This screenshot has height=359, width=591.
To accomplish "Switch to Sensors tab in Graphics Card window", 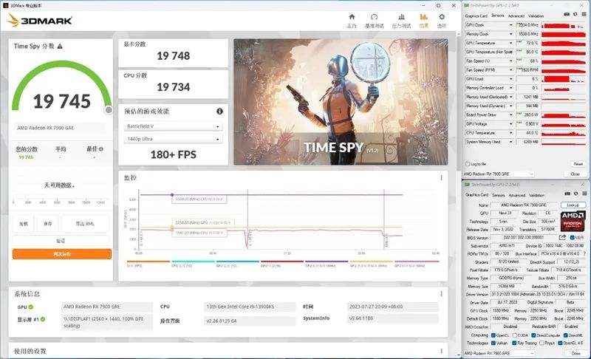I will tap(498, 195).
